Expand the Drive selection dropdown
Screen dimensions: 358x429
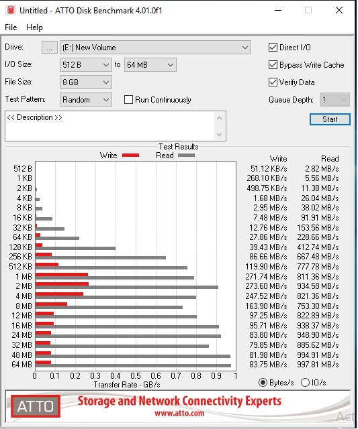tap(155, 48)
